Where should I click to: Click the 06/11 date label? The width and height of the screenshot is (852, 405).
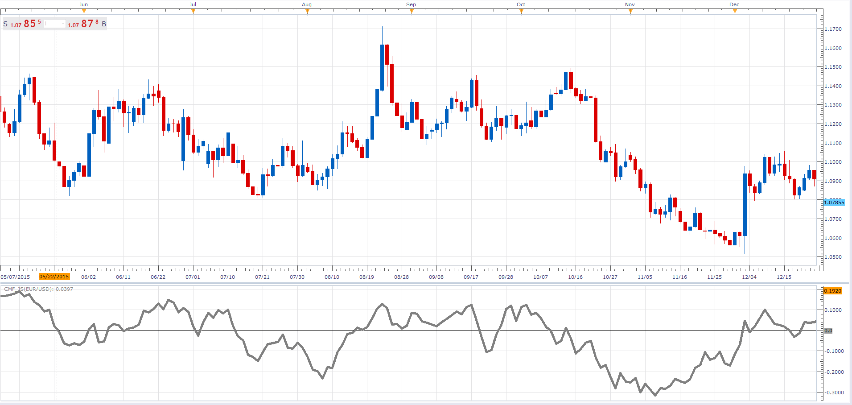coord(123,277)
